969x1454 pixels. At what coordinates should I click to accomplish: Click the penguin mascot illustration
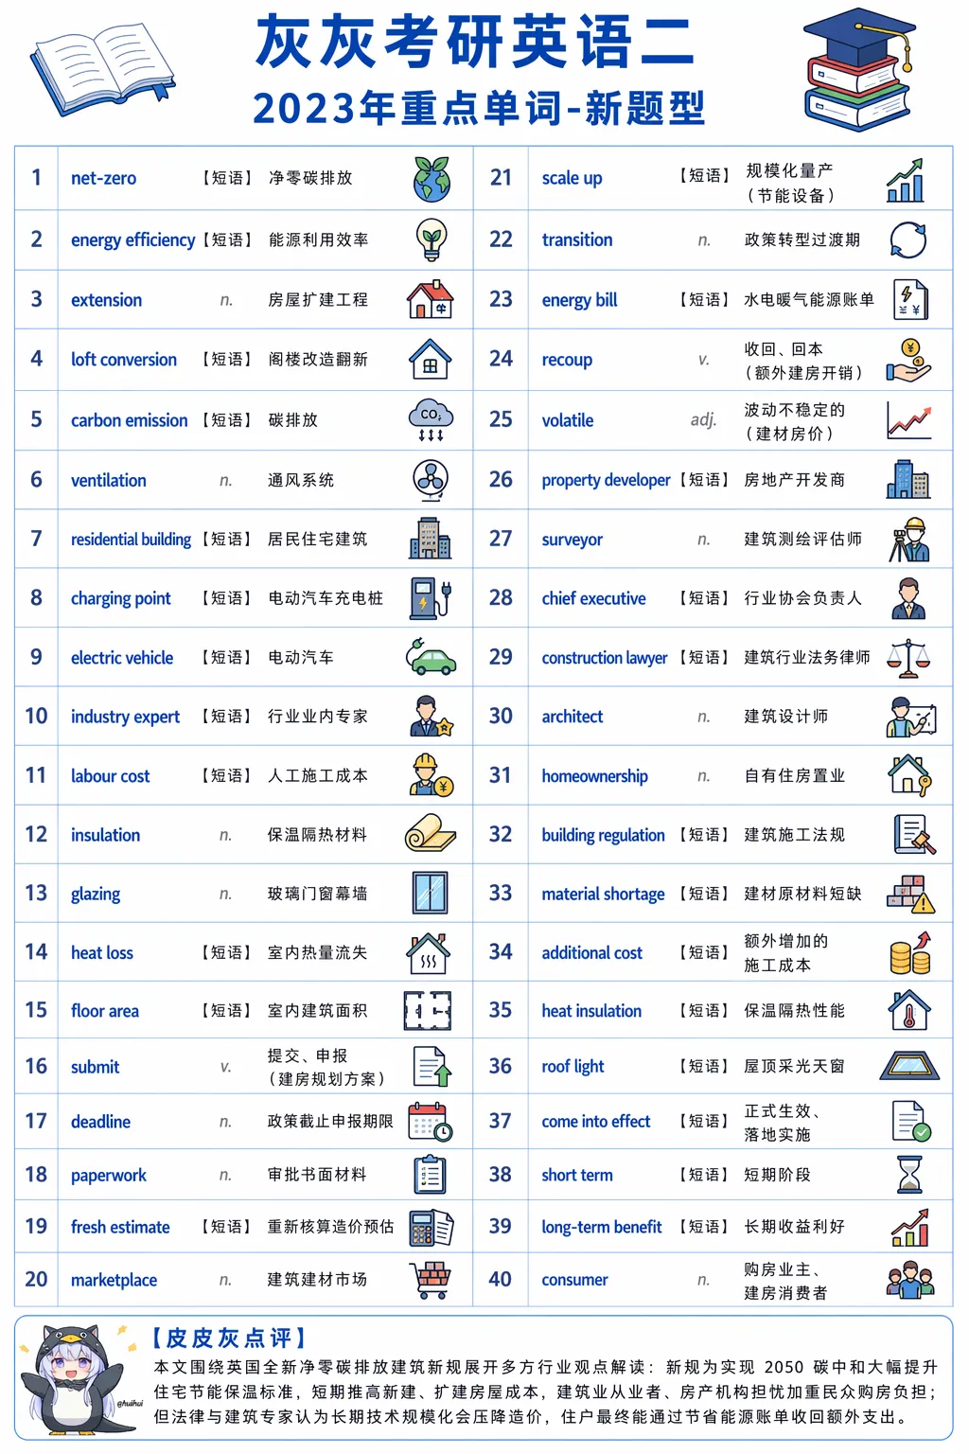point(76,1380)
